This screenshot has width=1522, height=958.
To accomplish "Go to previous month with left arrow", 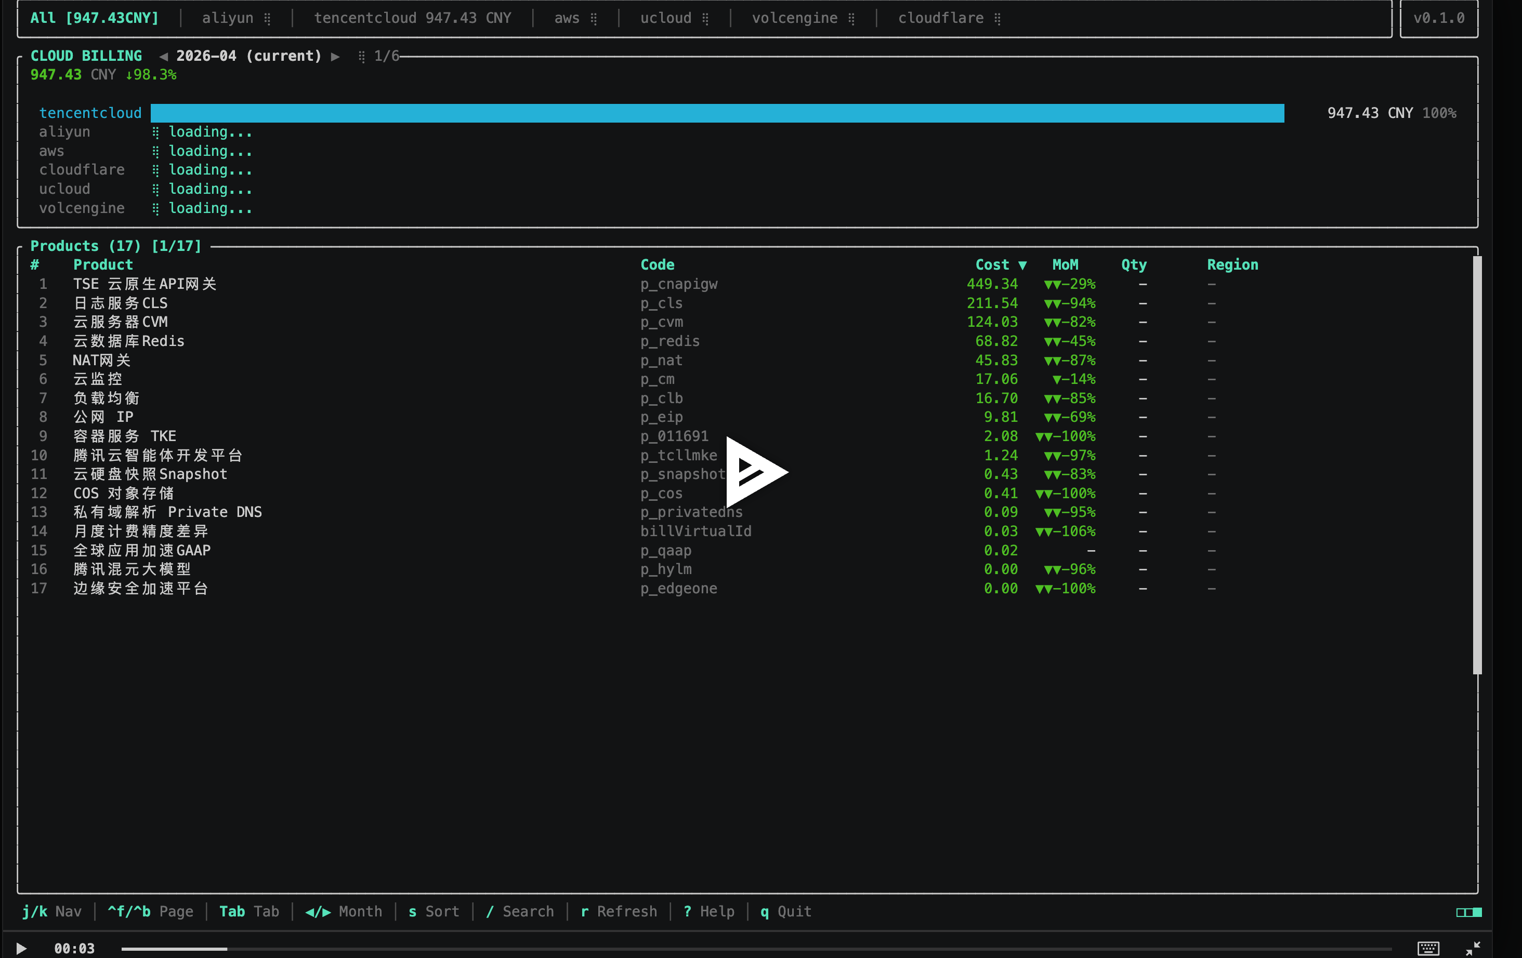I will point(163,56).
